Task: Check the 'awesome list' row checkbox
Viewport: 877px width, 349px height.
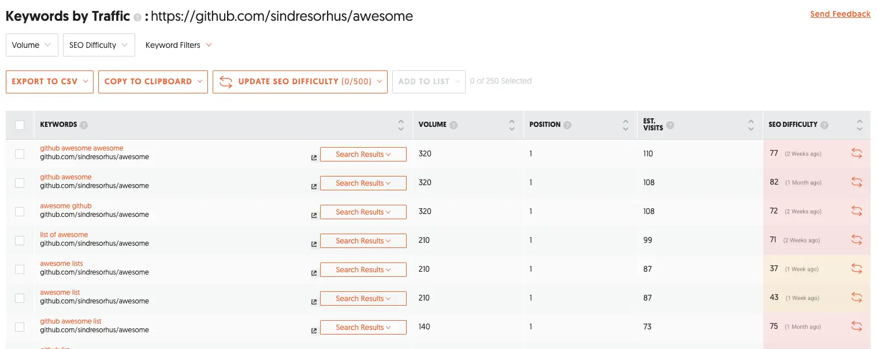Action: (20, 298)
